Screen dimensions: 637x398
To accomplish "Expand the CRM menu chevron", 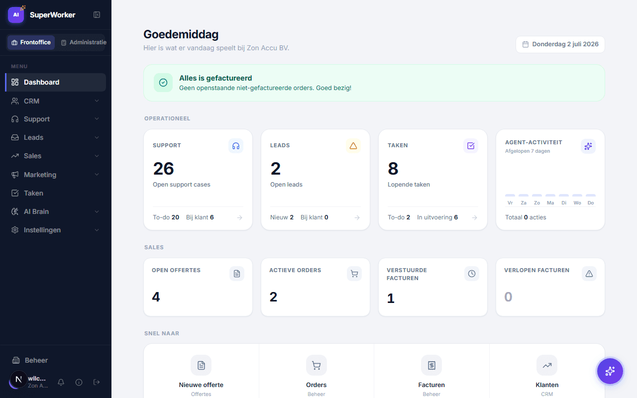I will point(97,101).
